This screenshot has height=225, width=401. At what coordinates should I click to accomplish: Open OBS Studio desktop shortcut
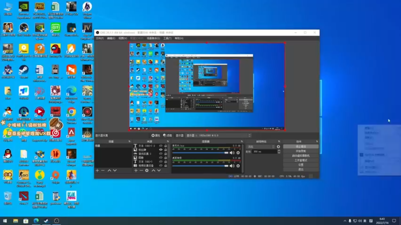pyautogui.click(x=24, y=30)
